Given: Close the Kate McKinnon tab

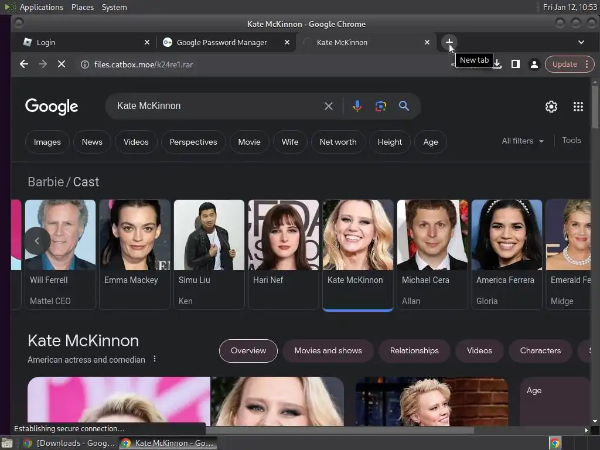Looking at the screenshot, I should click(427, 42).
